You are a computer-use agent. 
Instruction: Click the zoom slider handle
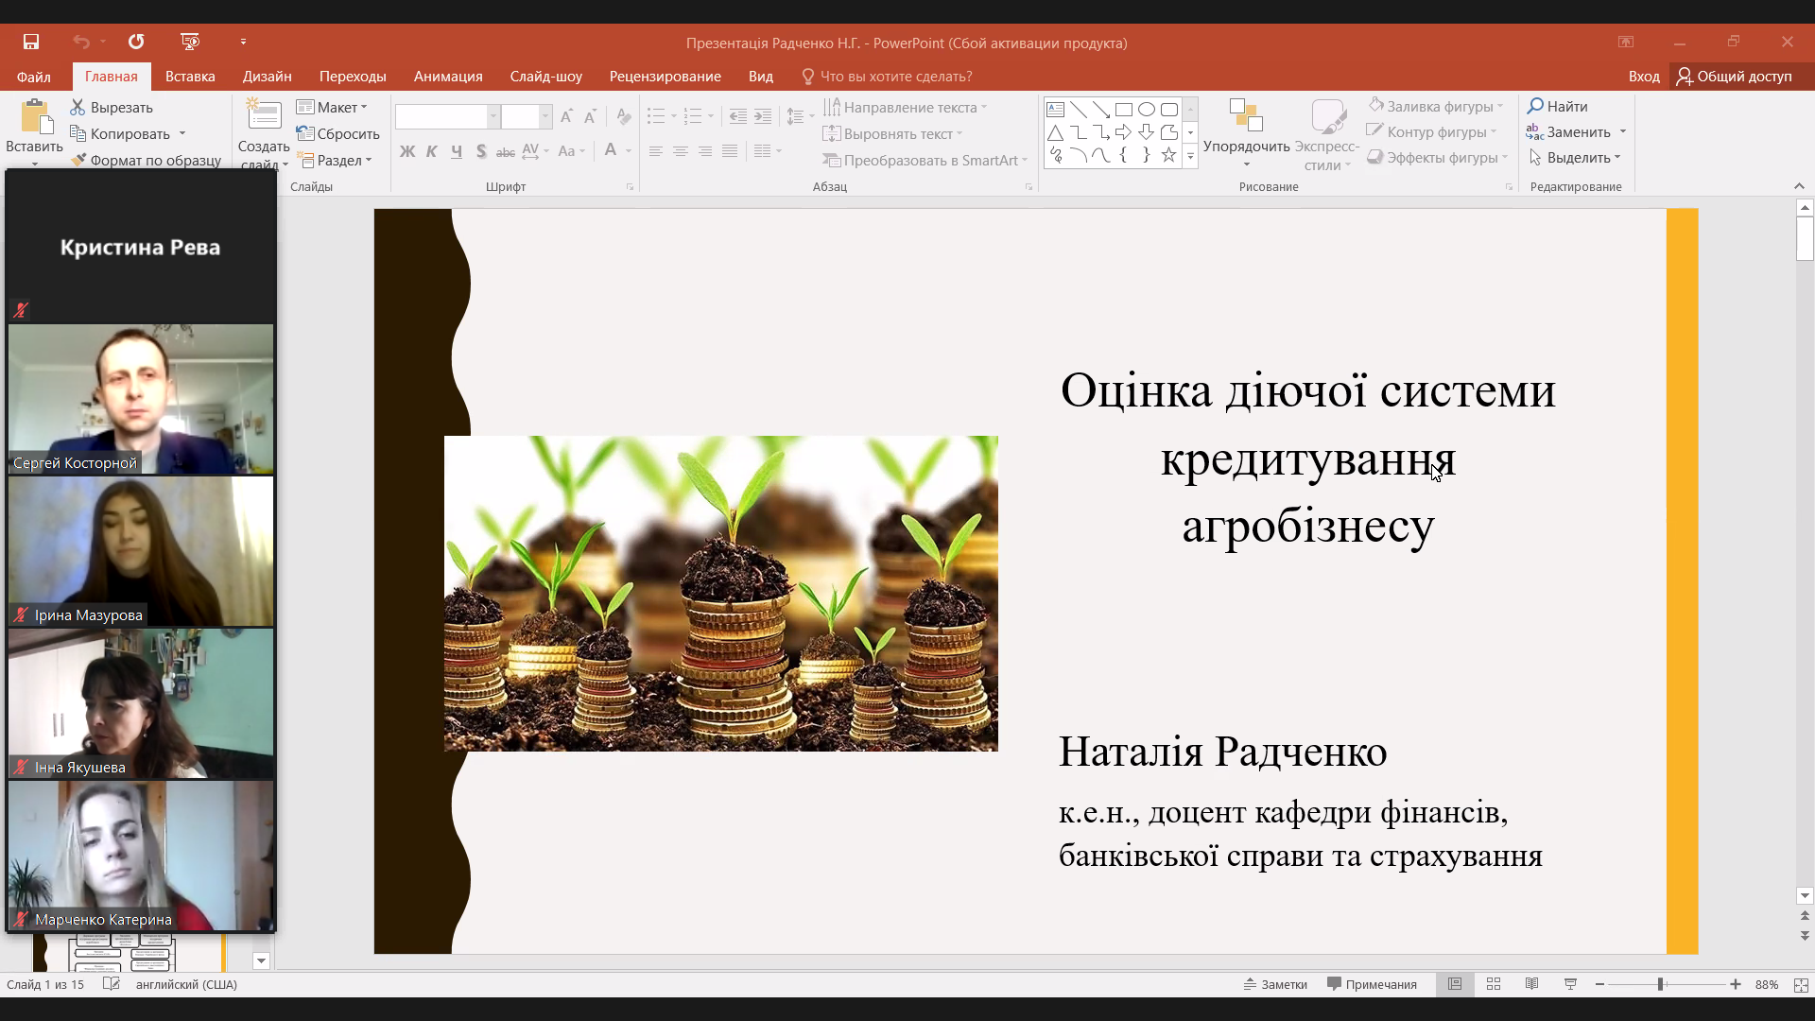pos(1660,984)
